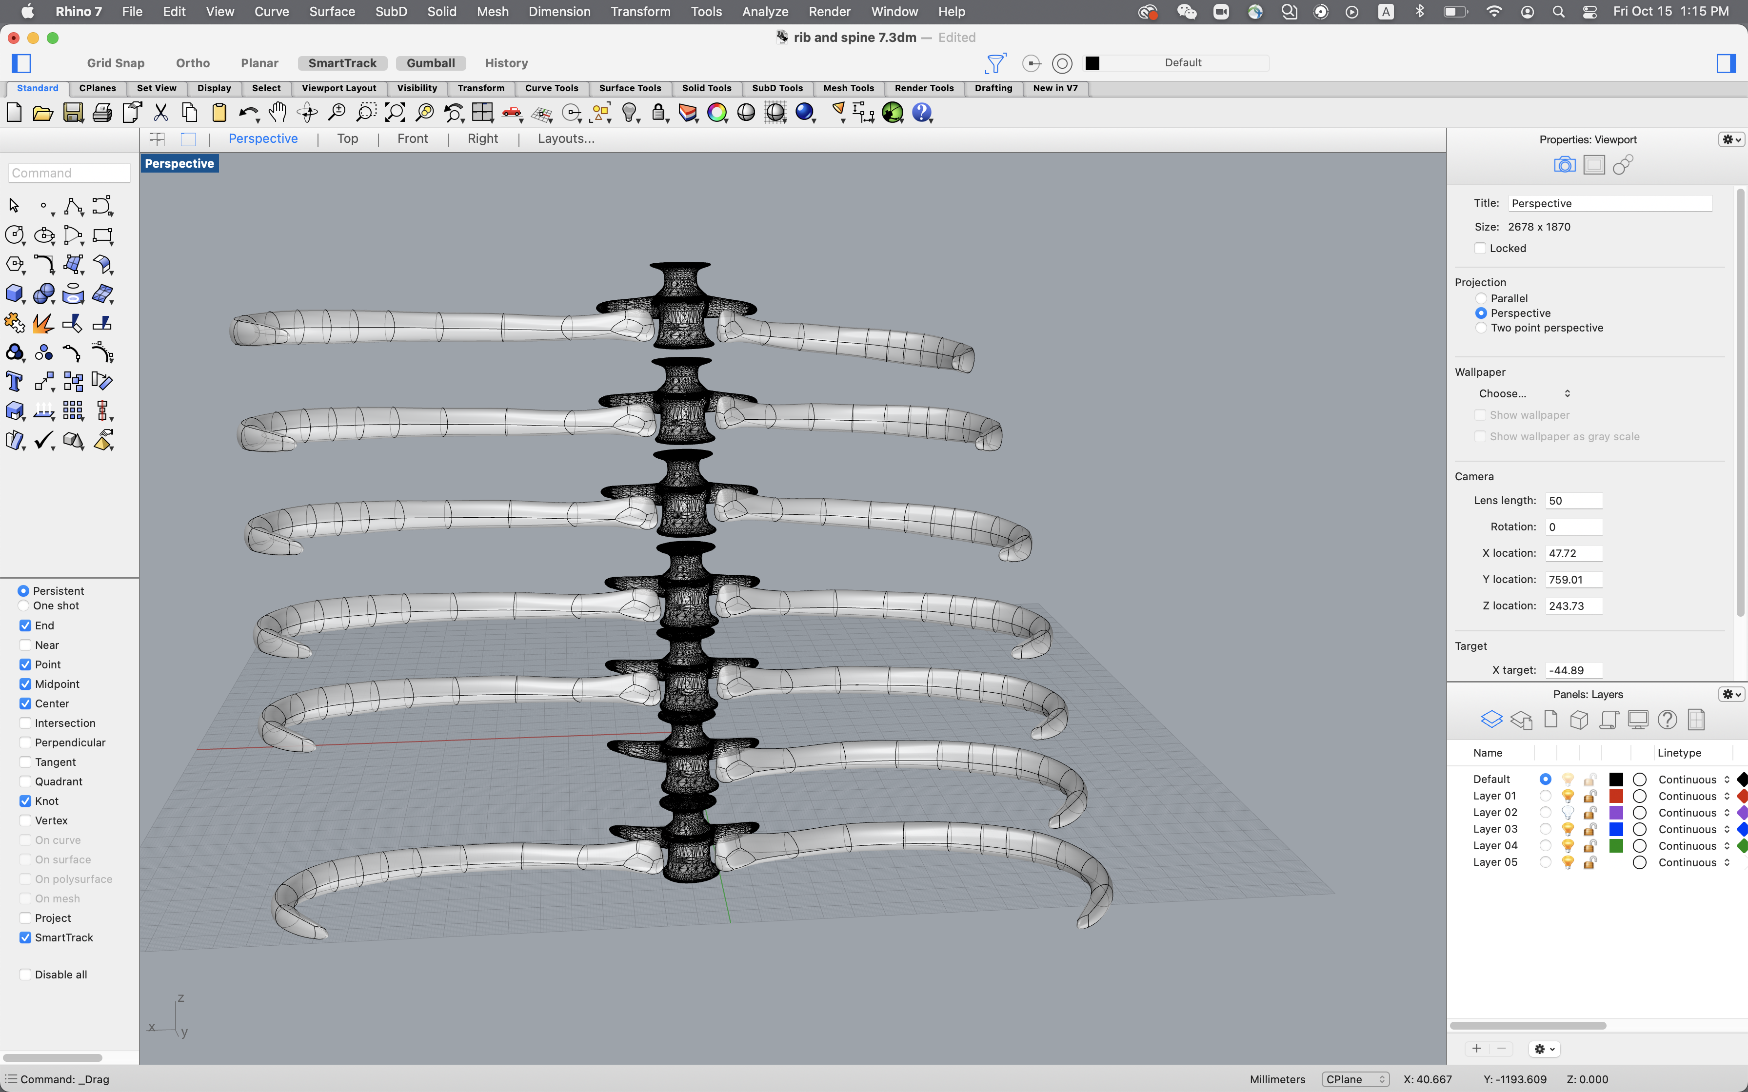Open the viewport Layouts... option

566,138
